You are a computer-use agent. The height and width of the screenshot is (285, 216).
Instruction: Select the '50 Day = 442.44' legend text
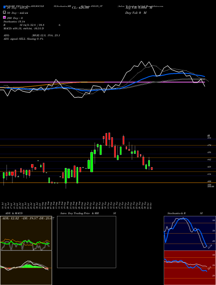coord(17,13)
